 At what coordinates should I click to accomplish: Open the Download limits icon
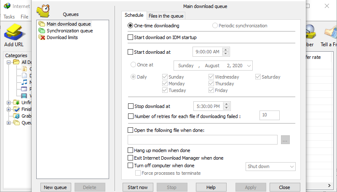(x=42, y=37)
